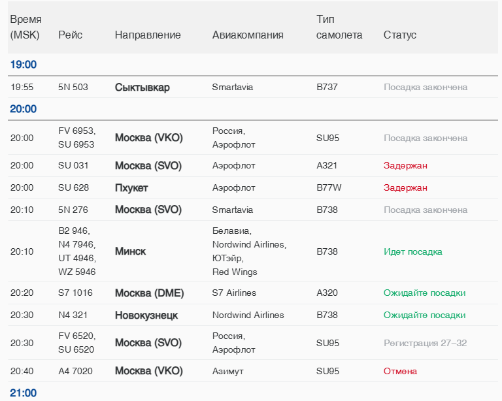The width and height of the screenshot is (502, 401).
Task: Open the Пхукет flight destination
Action: click(x=131, y=187)
